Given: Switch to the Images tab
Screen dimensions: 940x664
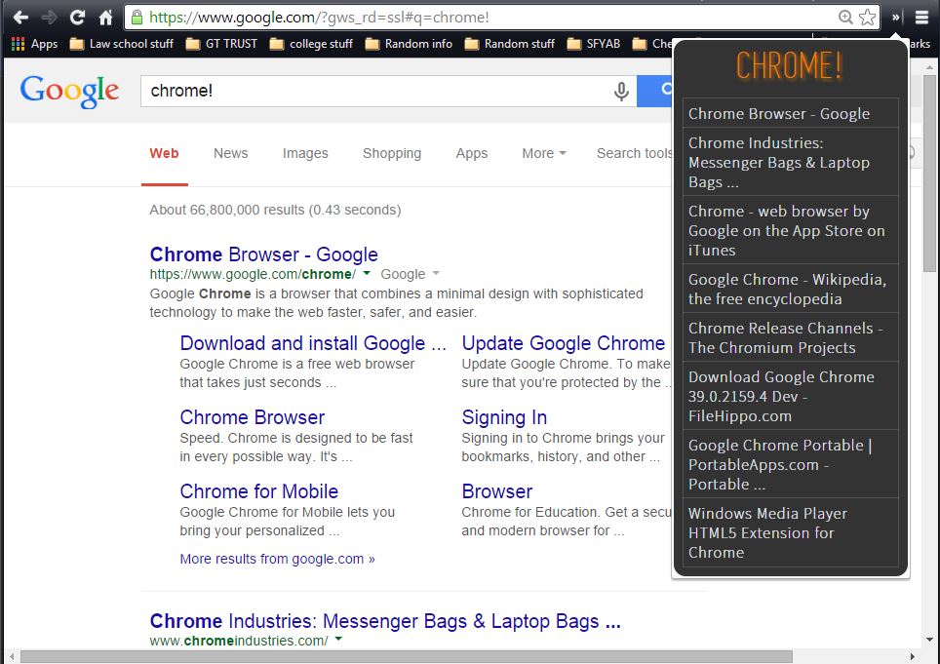Looking at the screenshot, I should (305, 153).
